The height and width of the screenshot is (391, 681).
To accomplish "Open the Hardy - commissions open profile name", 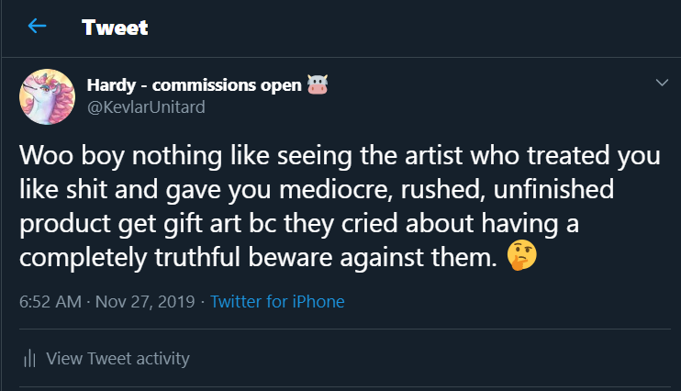I will pos(194,85).
